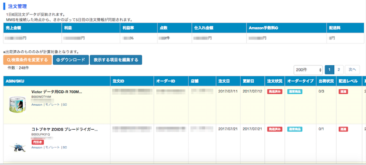This screenshot has height=165, width=366.
Task: Click Amazon link under Victor CD-R
Action: tap(37, 105)
